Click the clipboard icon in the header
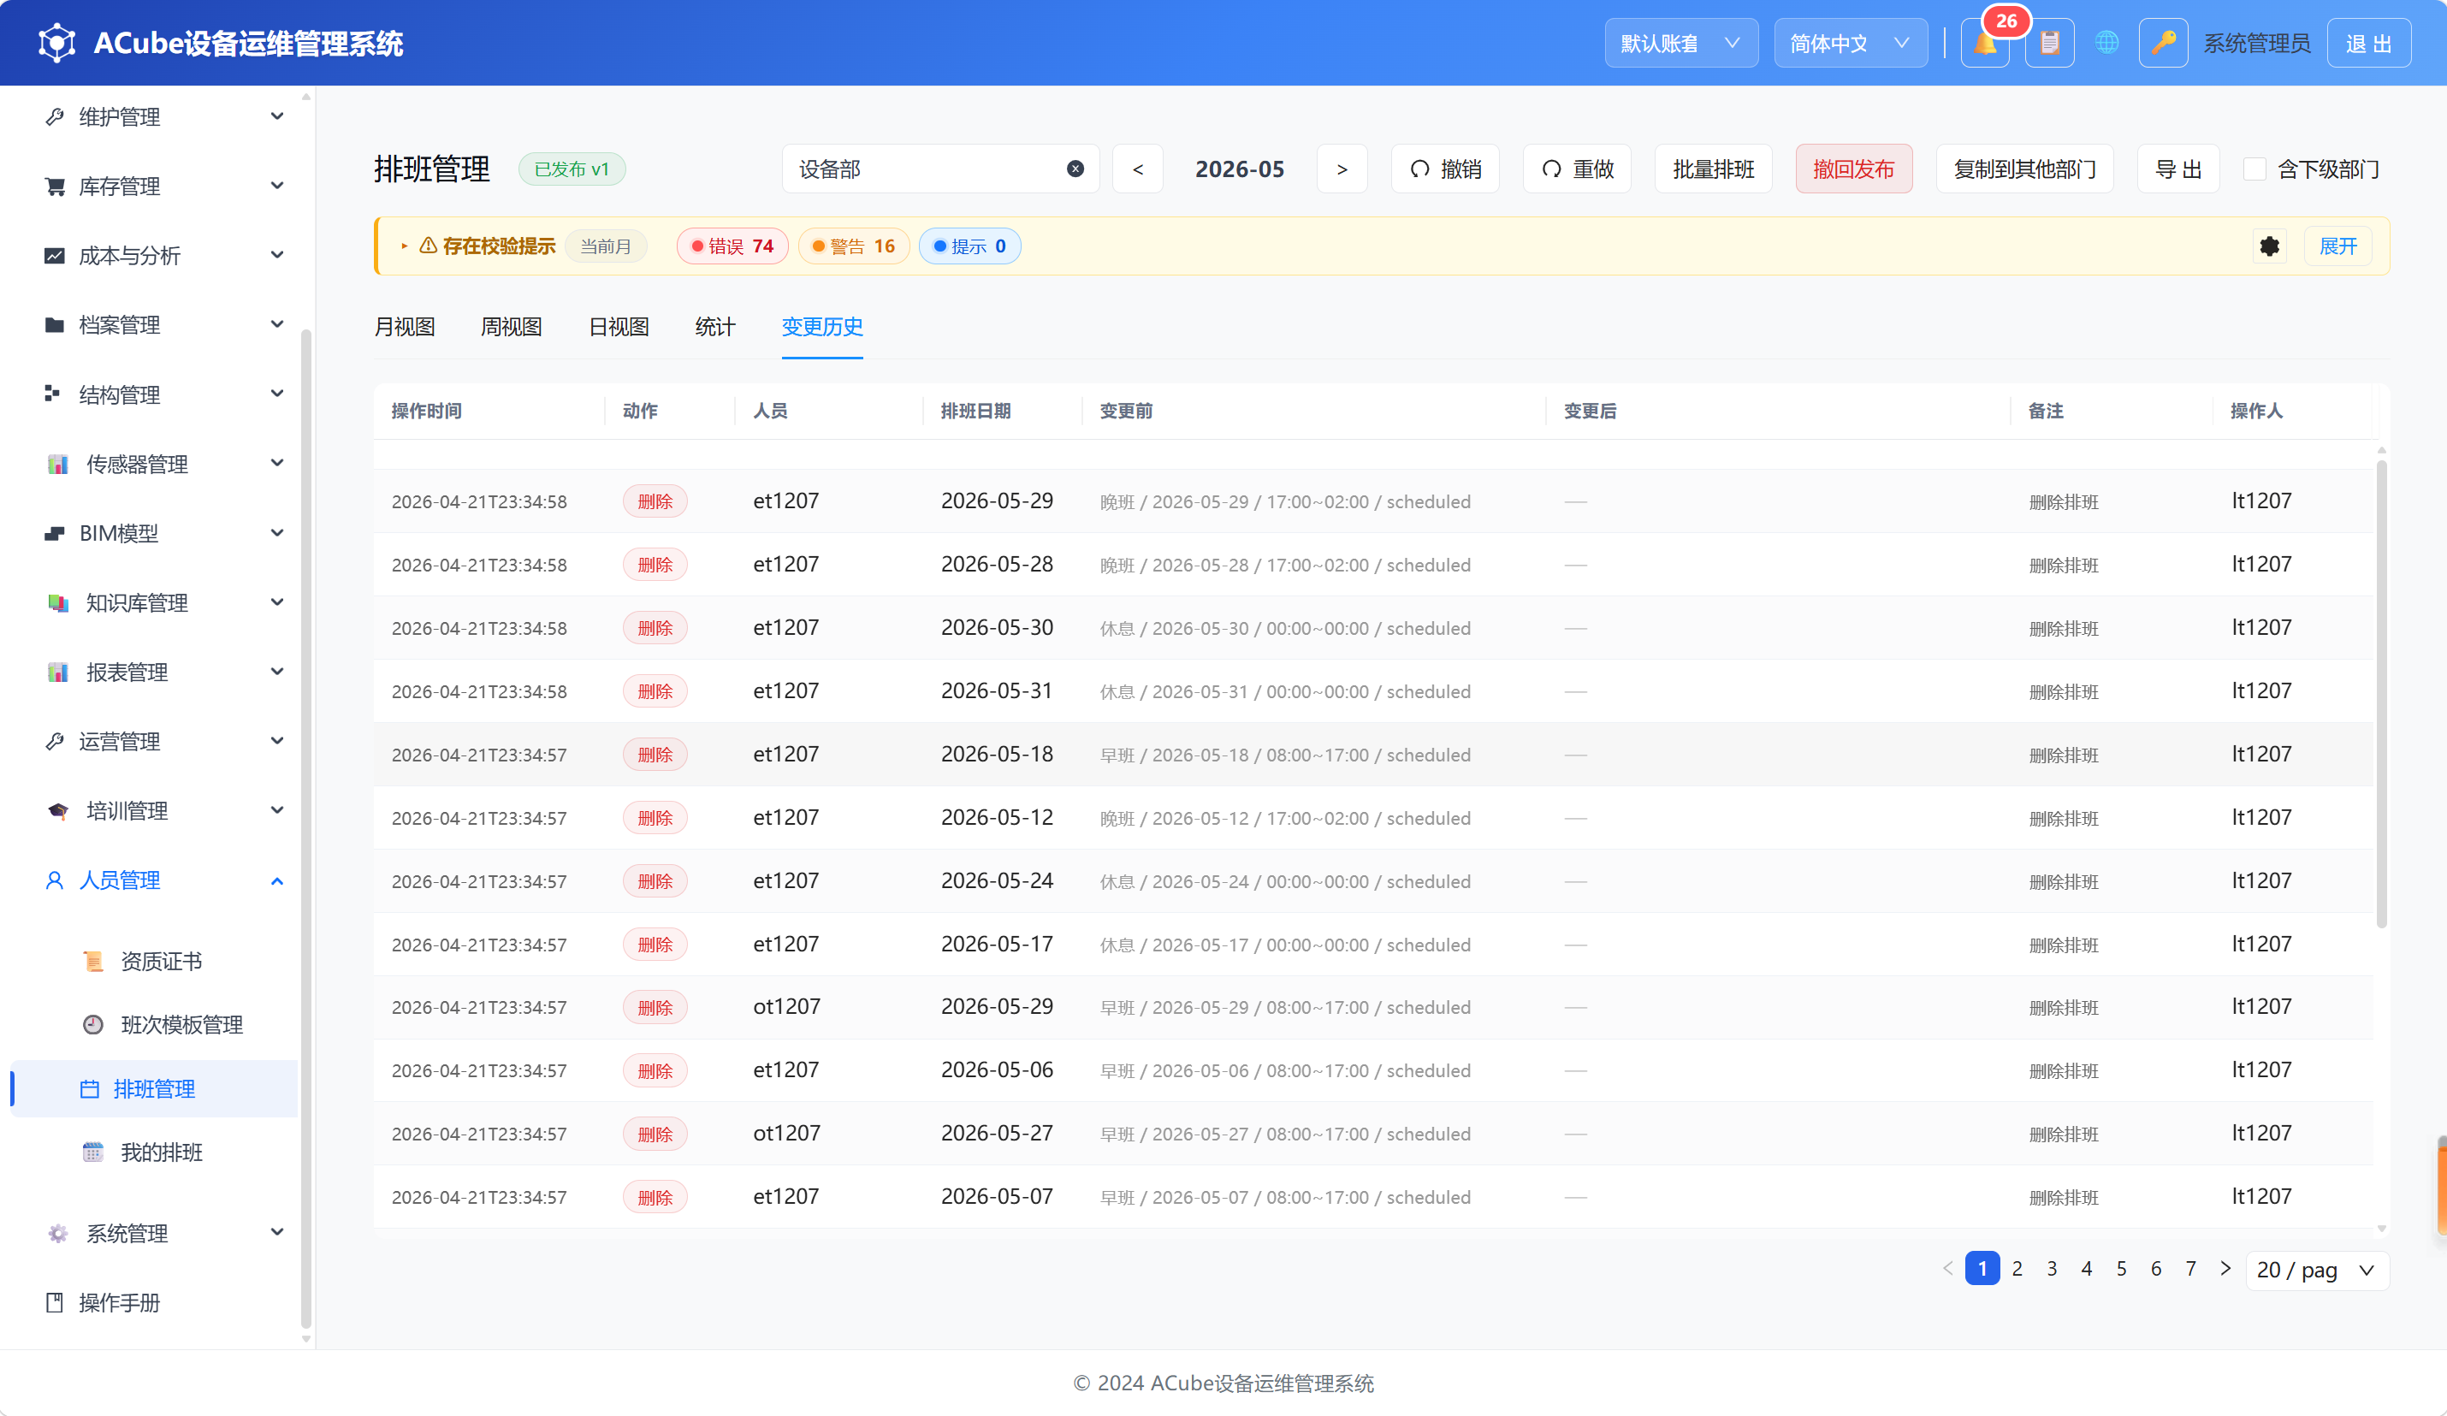Image resolution: width=2447 pixels, height=1416 pixels. pos(2050,44)
